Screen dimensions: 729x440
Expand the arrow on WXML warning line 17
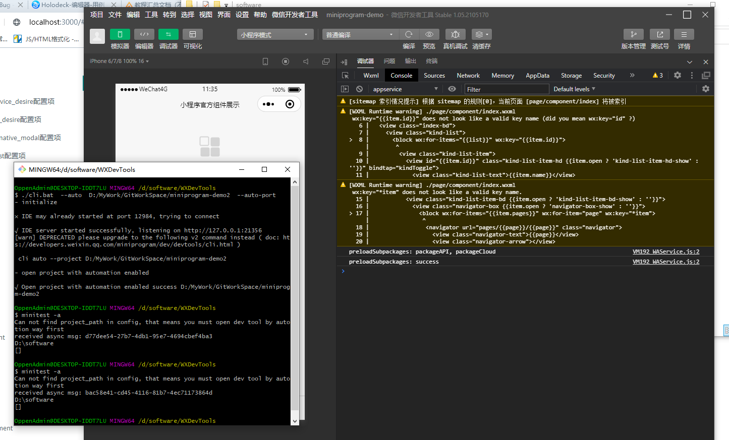[351, 214]
